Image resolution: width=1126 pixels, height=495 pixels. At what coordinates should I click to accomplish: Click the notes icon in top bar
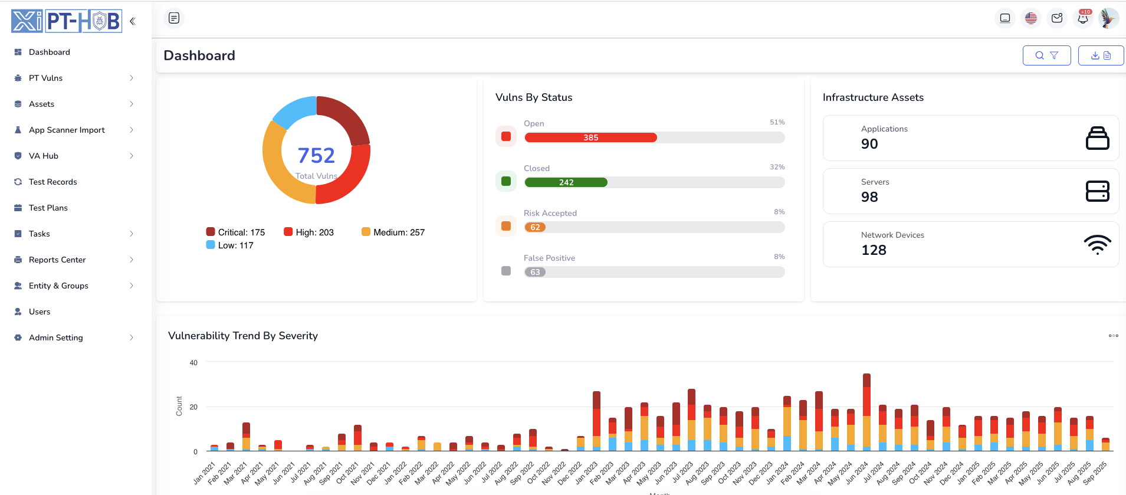pos(174,18)
